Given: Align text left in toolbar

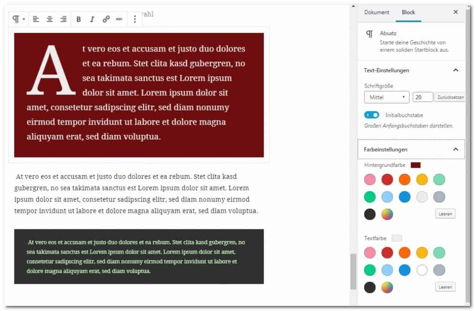Looking at the screenshot, I should pos(36,19).
